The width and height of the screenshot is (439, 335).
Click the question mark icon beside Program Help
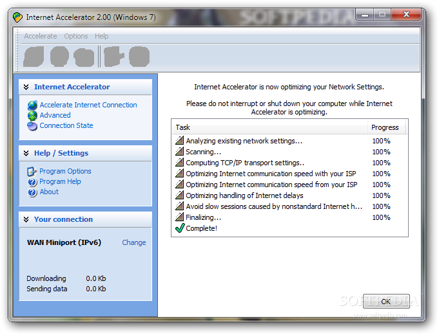[x=32, y=182]
